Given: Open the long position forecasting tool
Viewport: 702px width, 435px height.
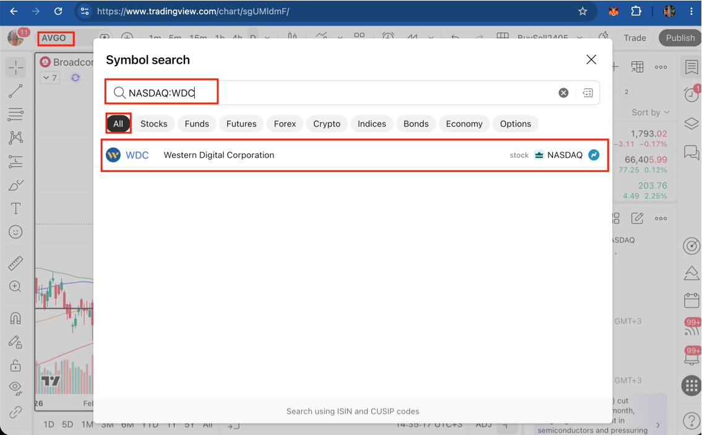Looking at the screenshot, I should click(x=15, y=162).
